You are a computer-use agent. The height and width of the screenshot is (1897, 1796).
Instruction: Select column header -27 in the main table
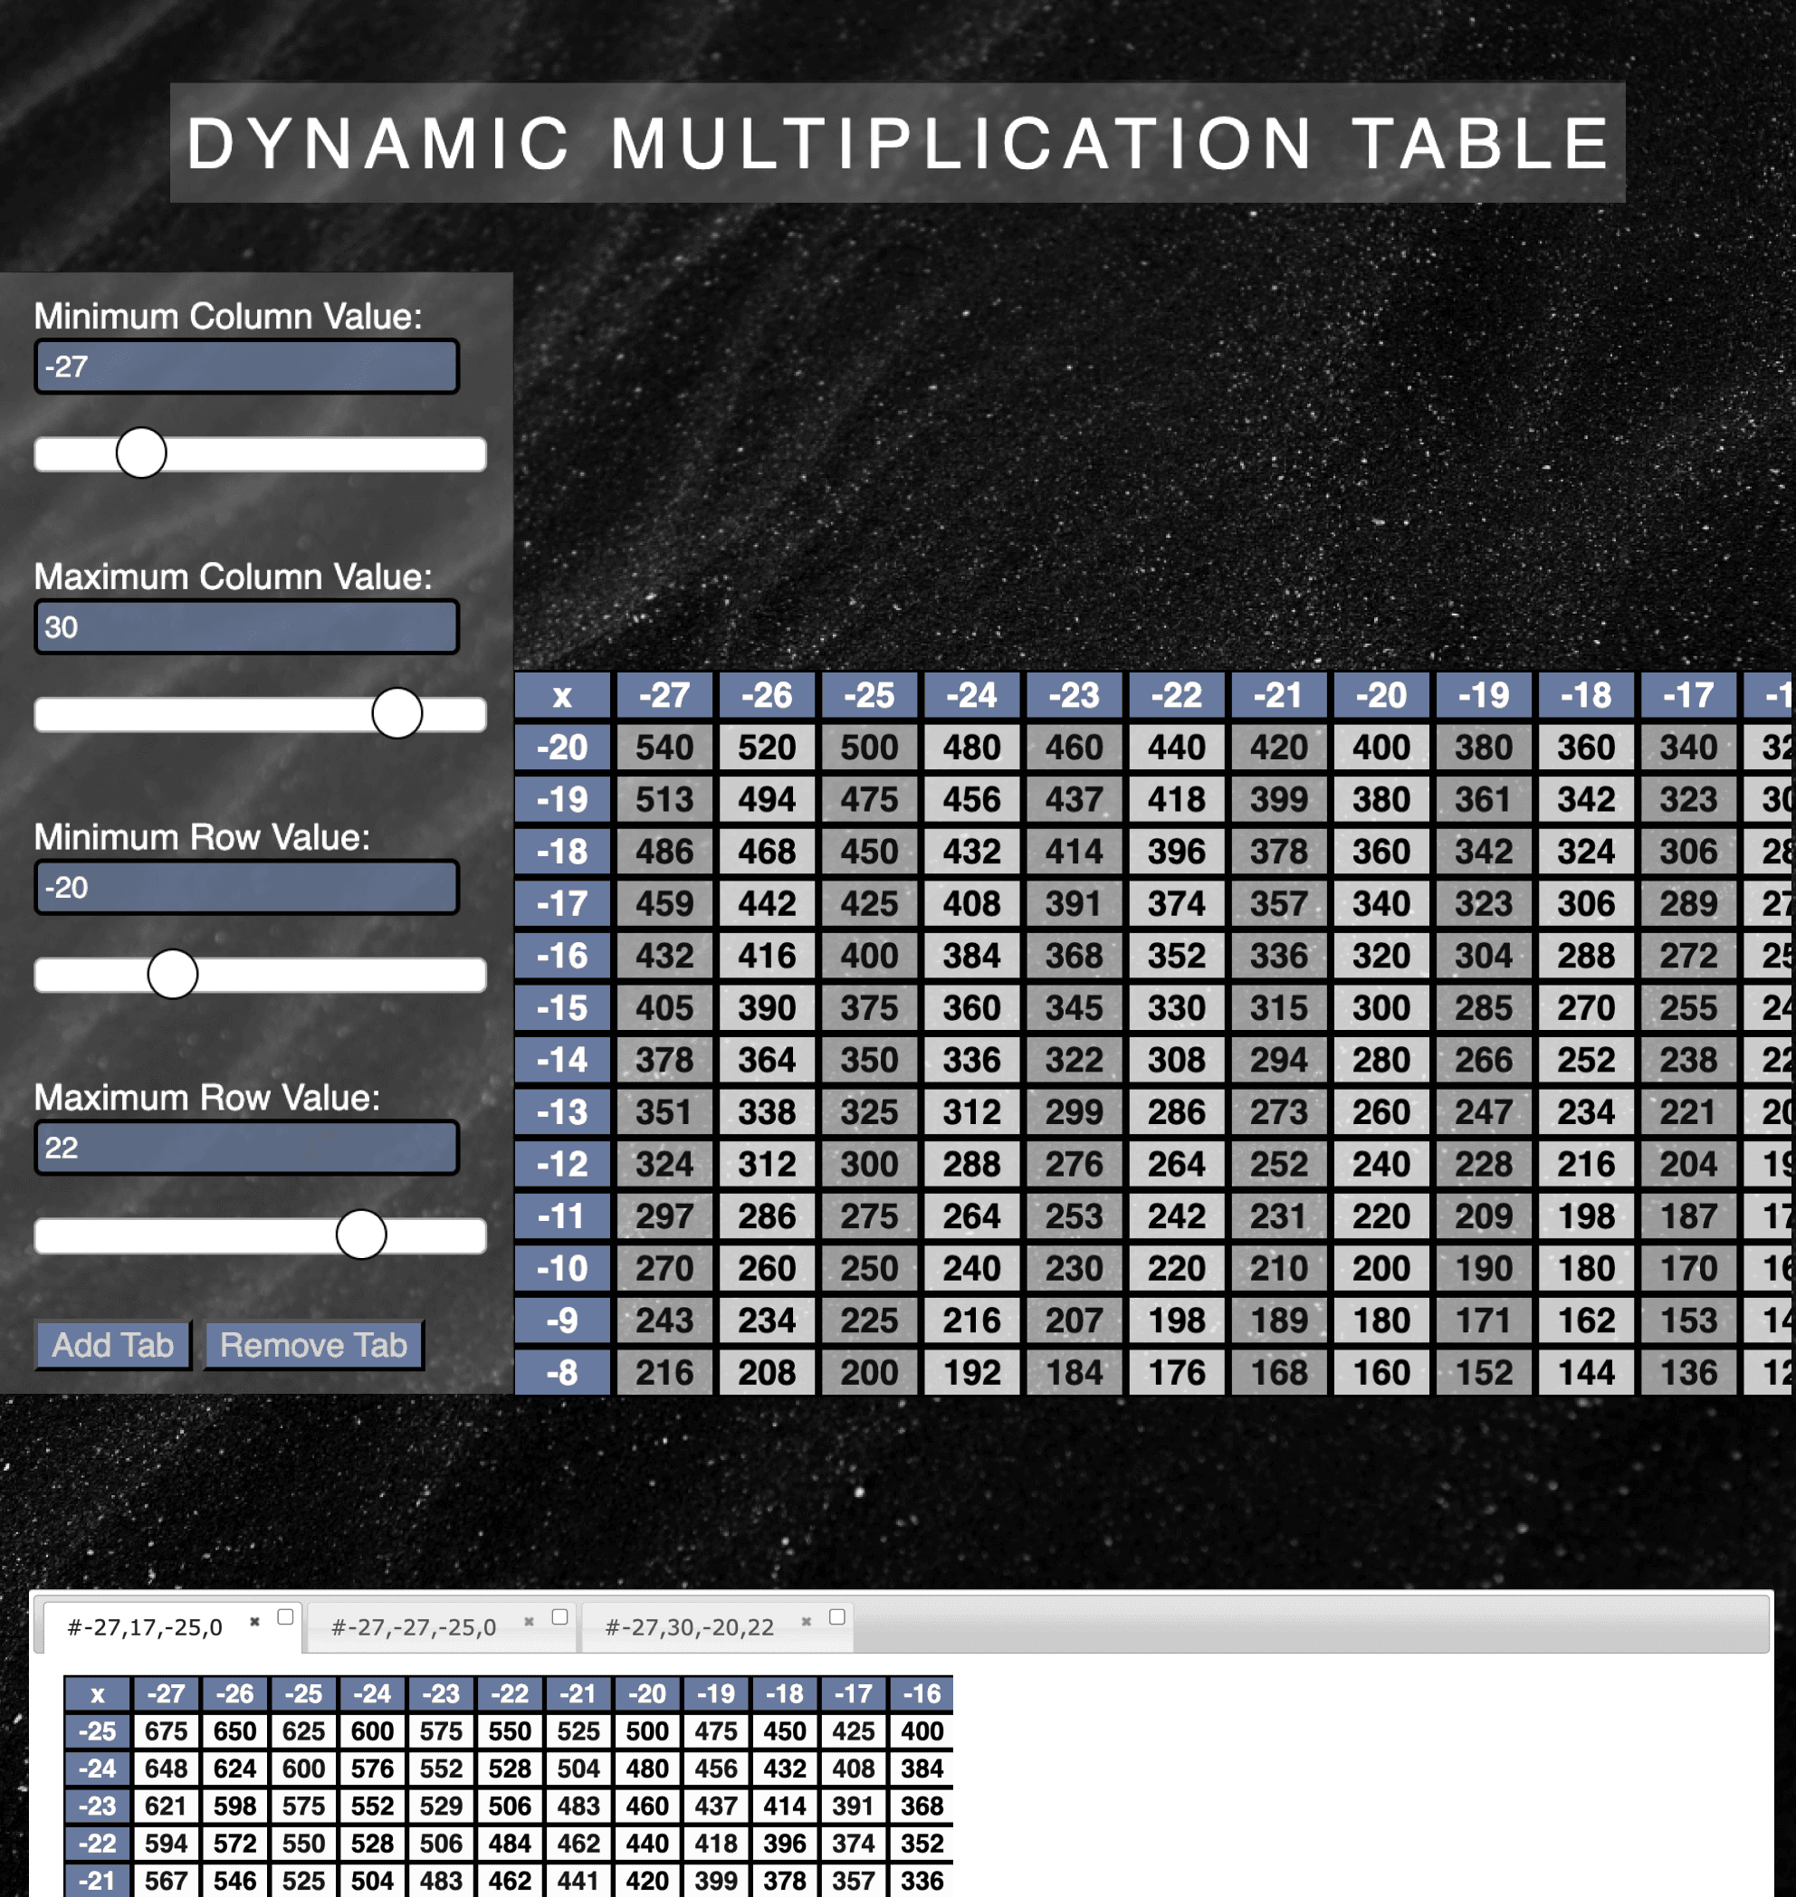[664, 695]
